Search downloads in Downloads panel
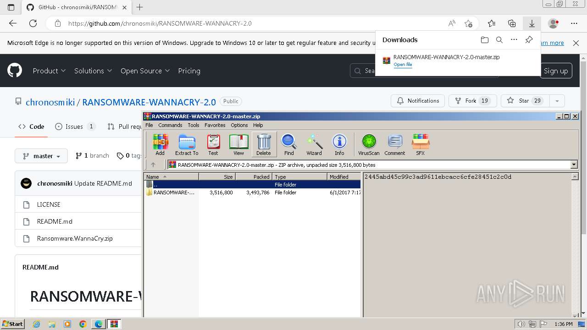Viewport: 587px width, 330px height. click(499, 40)
